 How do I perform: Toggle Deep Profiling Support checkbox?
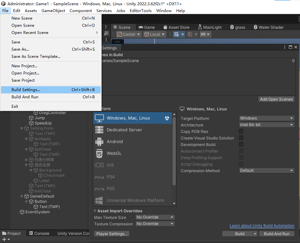pos(241,157)
